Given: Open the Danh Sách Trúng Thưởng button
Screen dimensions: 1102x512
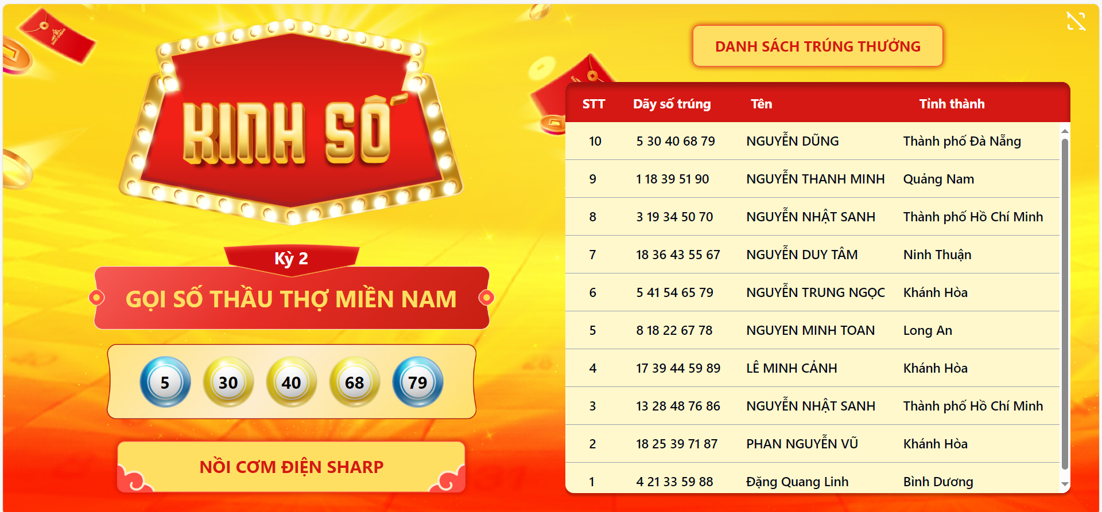Looking at the screenshot, I should [818, 46].
